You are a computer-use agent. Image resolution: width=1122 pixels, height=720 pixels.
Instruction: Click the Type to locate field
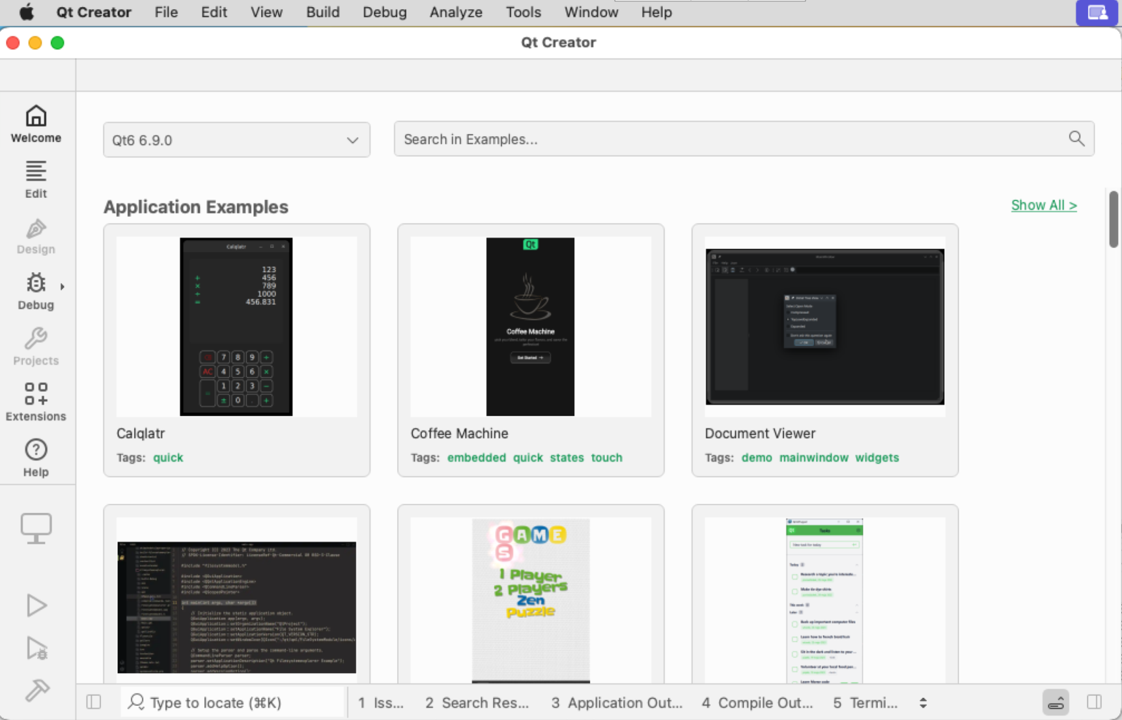tap(233, 702)
